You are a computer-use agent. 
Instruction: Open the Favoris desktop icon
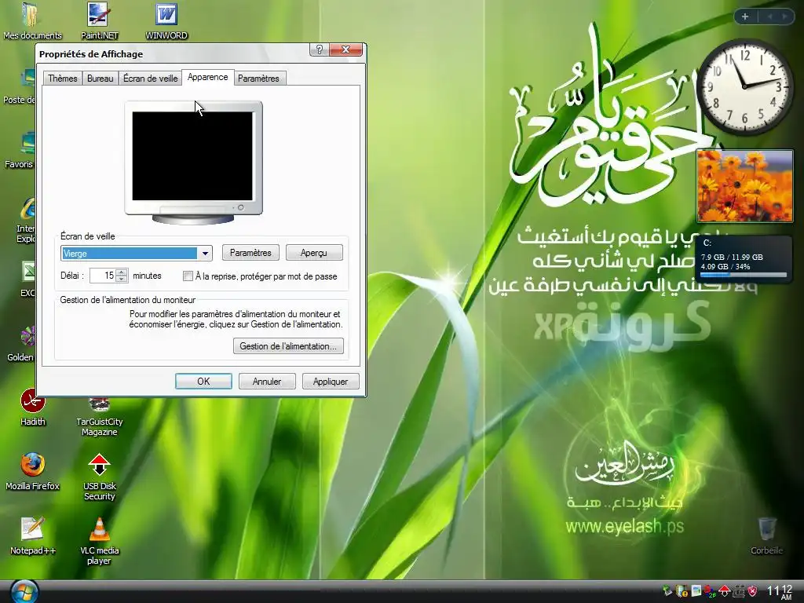20,150
